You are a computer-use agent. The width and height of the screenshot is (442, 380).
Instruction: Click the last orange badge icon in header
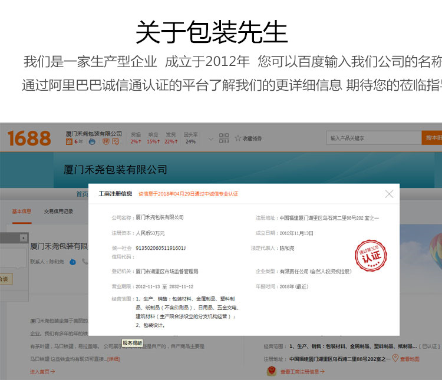[x=116, y=142]
